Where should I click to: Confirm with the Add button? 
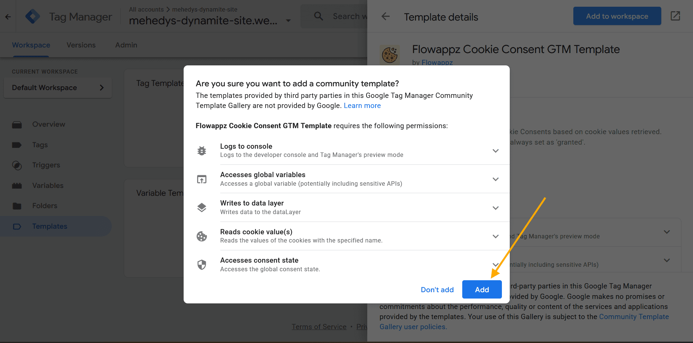[x=482, y=290]
